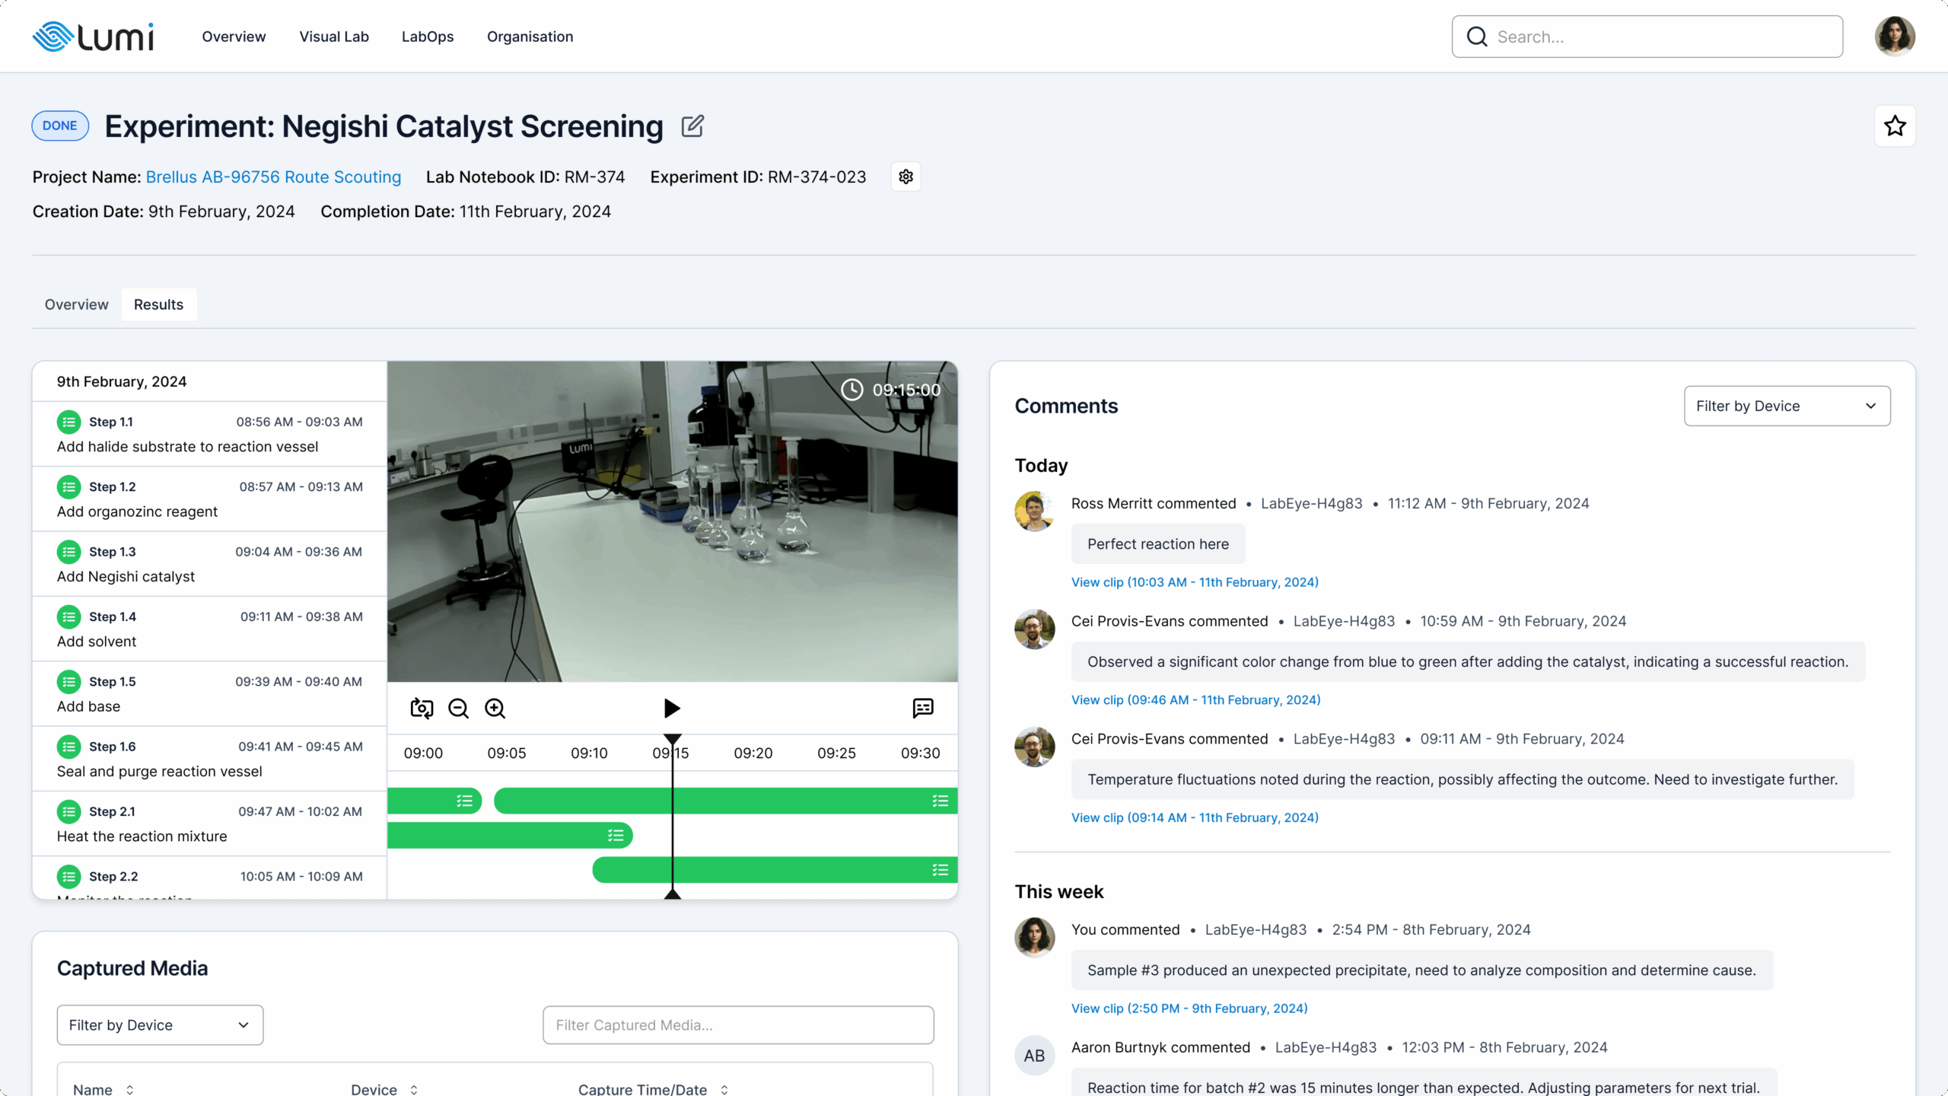Open Filter by Device dropdown in Comments
1948x1096 pixels.
coord(1787,406)
